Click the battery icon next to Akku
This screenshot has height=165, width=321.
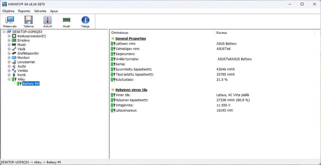14,79
